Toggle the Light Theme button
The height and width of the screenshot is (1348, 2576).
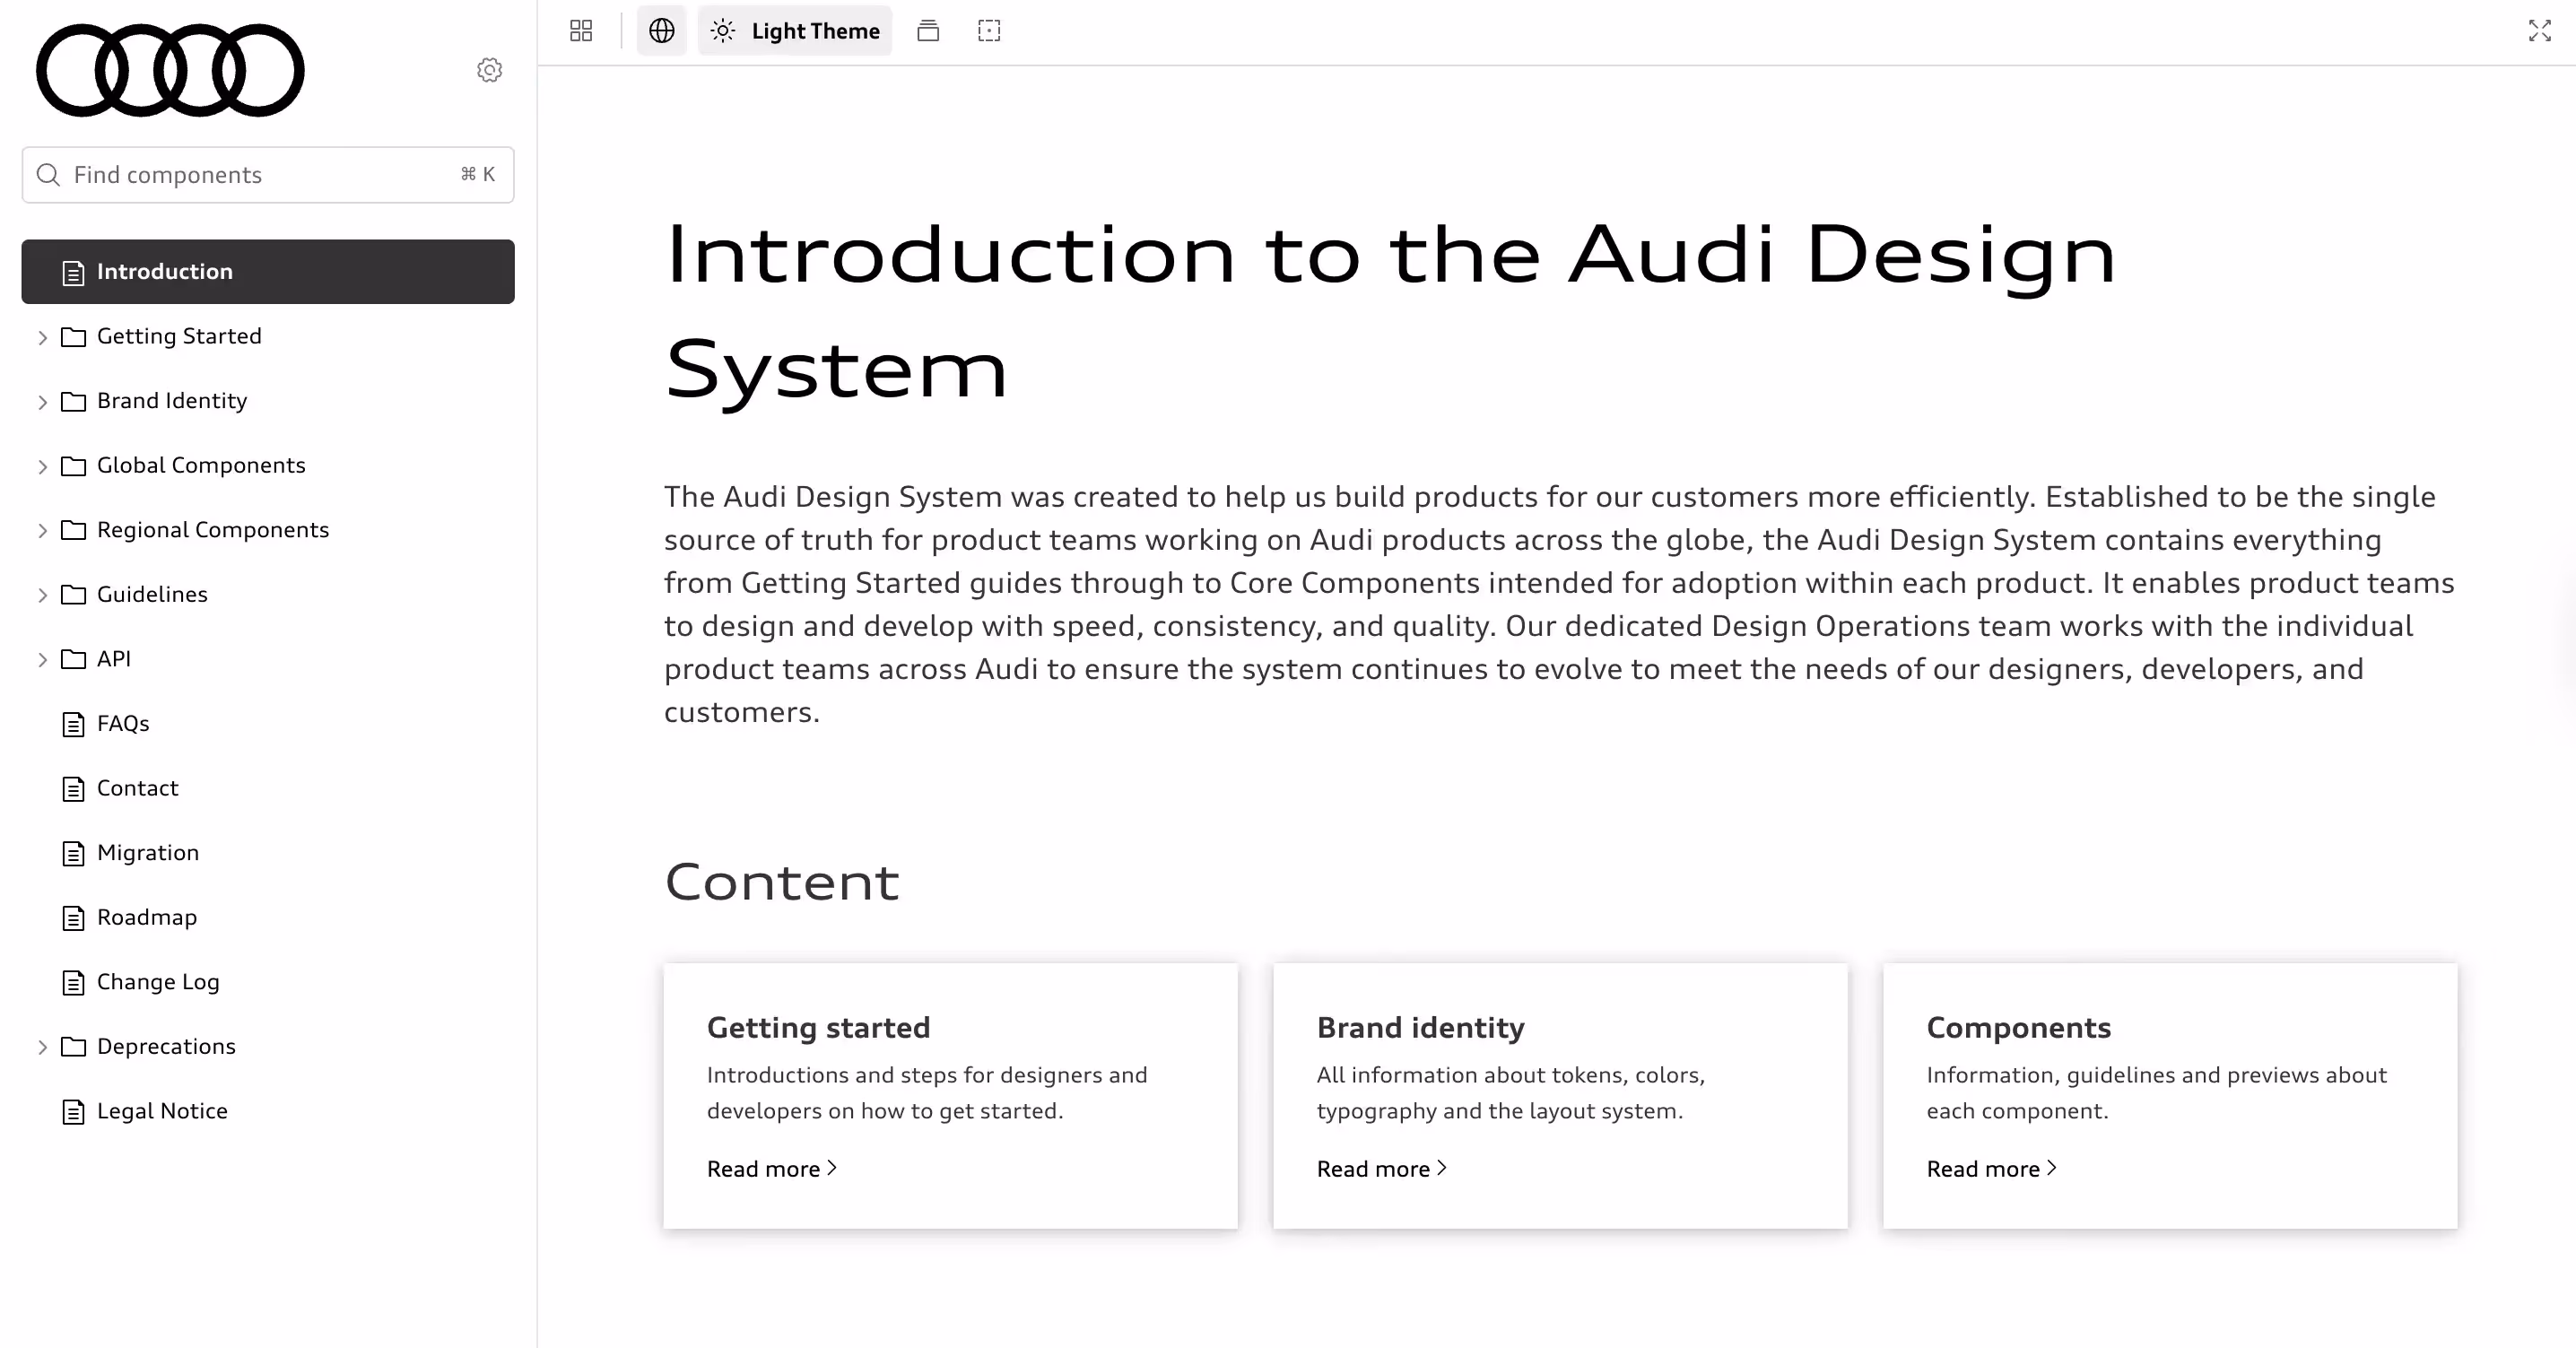795,31
